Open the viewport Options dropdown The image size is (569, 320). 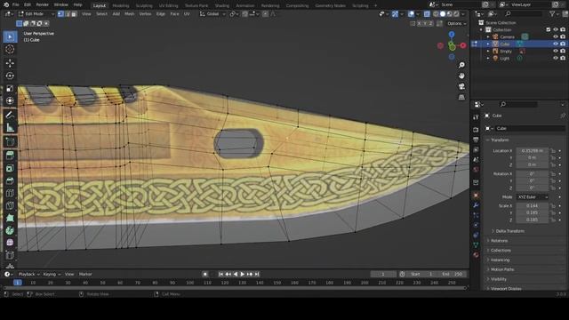pos(456,23)
